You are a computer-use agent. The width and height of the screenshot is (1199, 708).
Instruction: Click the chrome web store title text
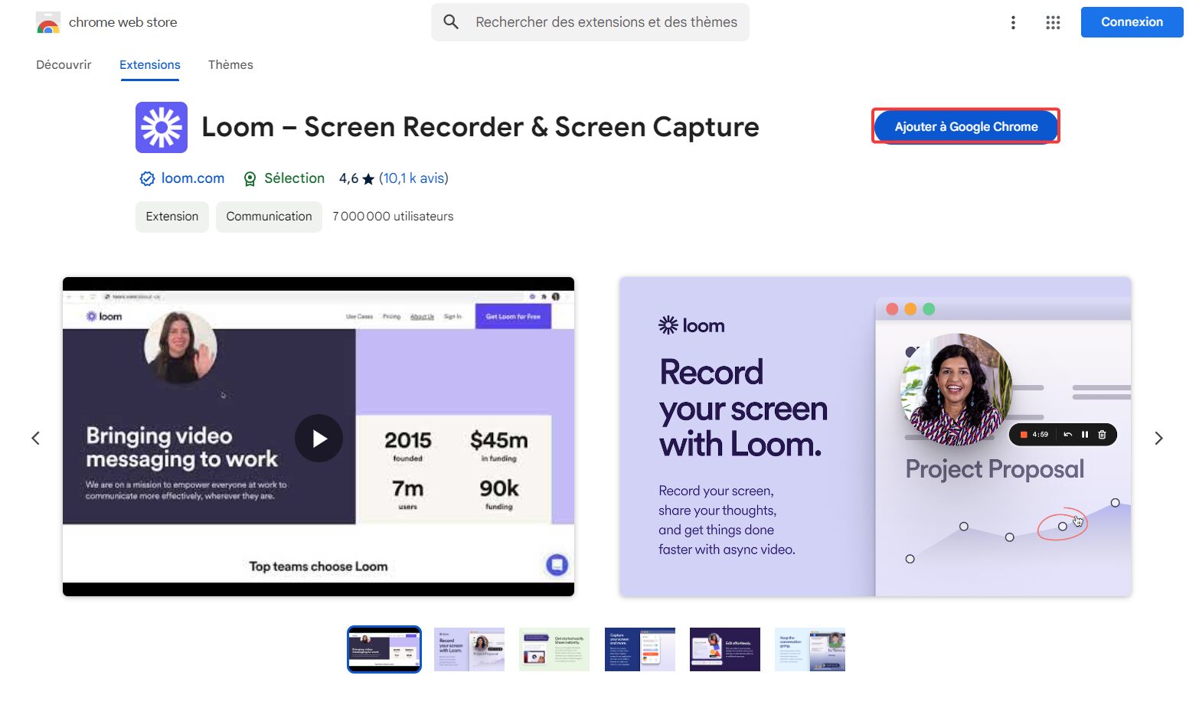123,22
